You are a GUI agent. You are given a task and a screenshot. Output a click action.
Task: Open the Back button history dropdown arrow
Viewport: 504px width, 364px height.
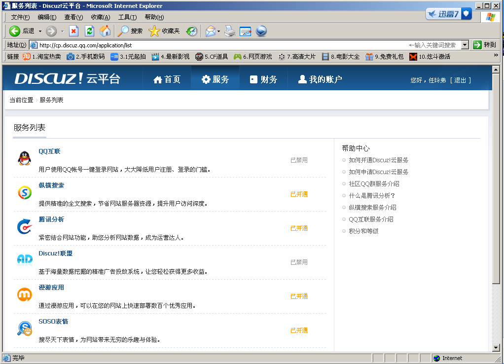(x=40, y=31)
